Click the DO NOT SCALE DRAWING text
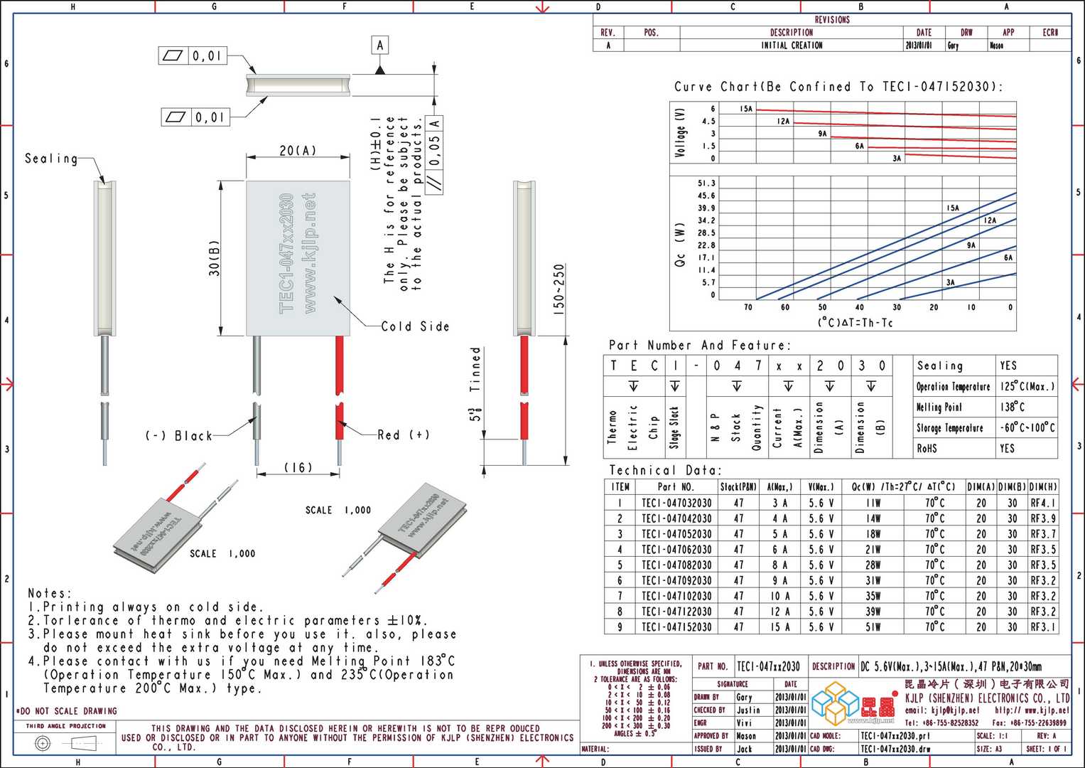Viewport: 1085px width, 768px height. [66, 711]
